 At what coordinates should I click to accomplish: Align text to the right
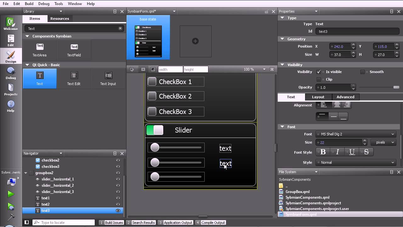pyautogui.click(x=347, y=105)
